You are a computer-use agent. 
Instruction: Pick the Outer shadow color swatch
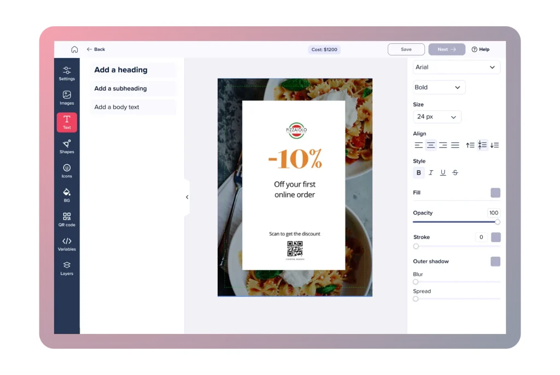click(x=495, y=261)
